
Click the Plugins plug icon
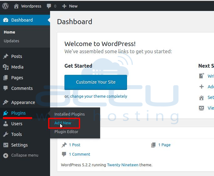[x=6, y=113]
